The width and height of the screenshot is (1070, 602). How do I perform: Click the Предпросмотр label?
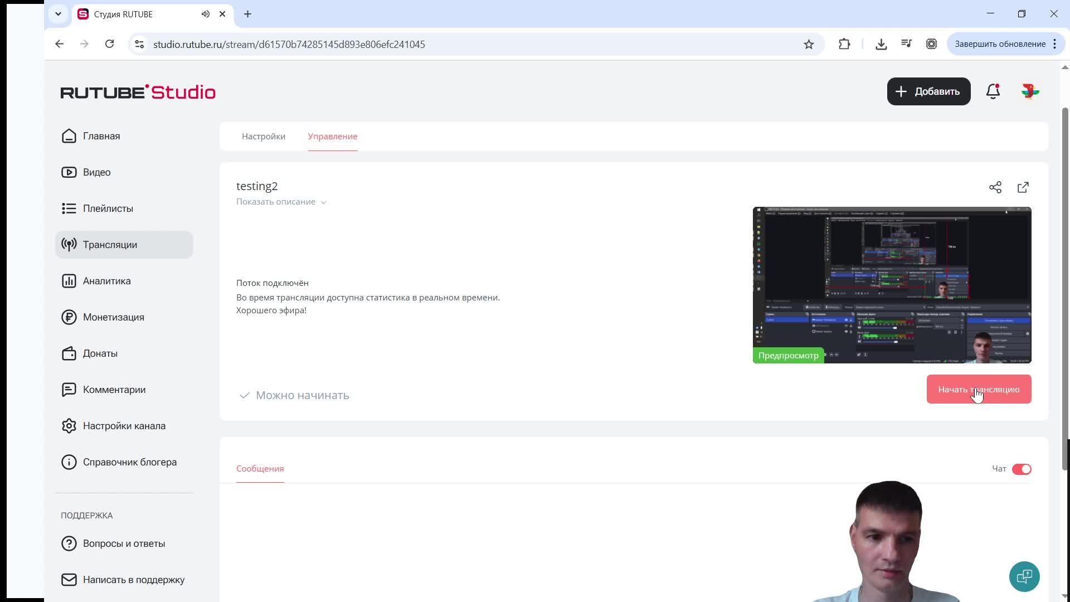789,356
